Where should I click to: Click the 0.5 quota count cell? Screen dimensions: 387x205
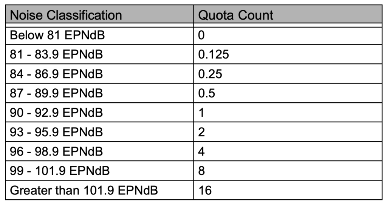tap(207, 93)
